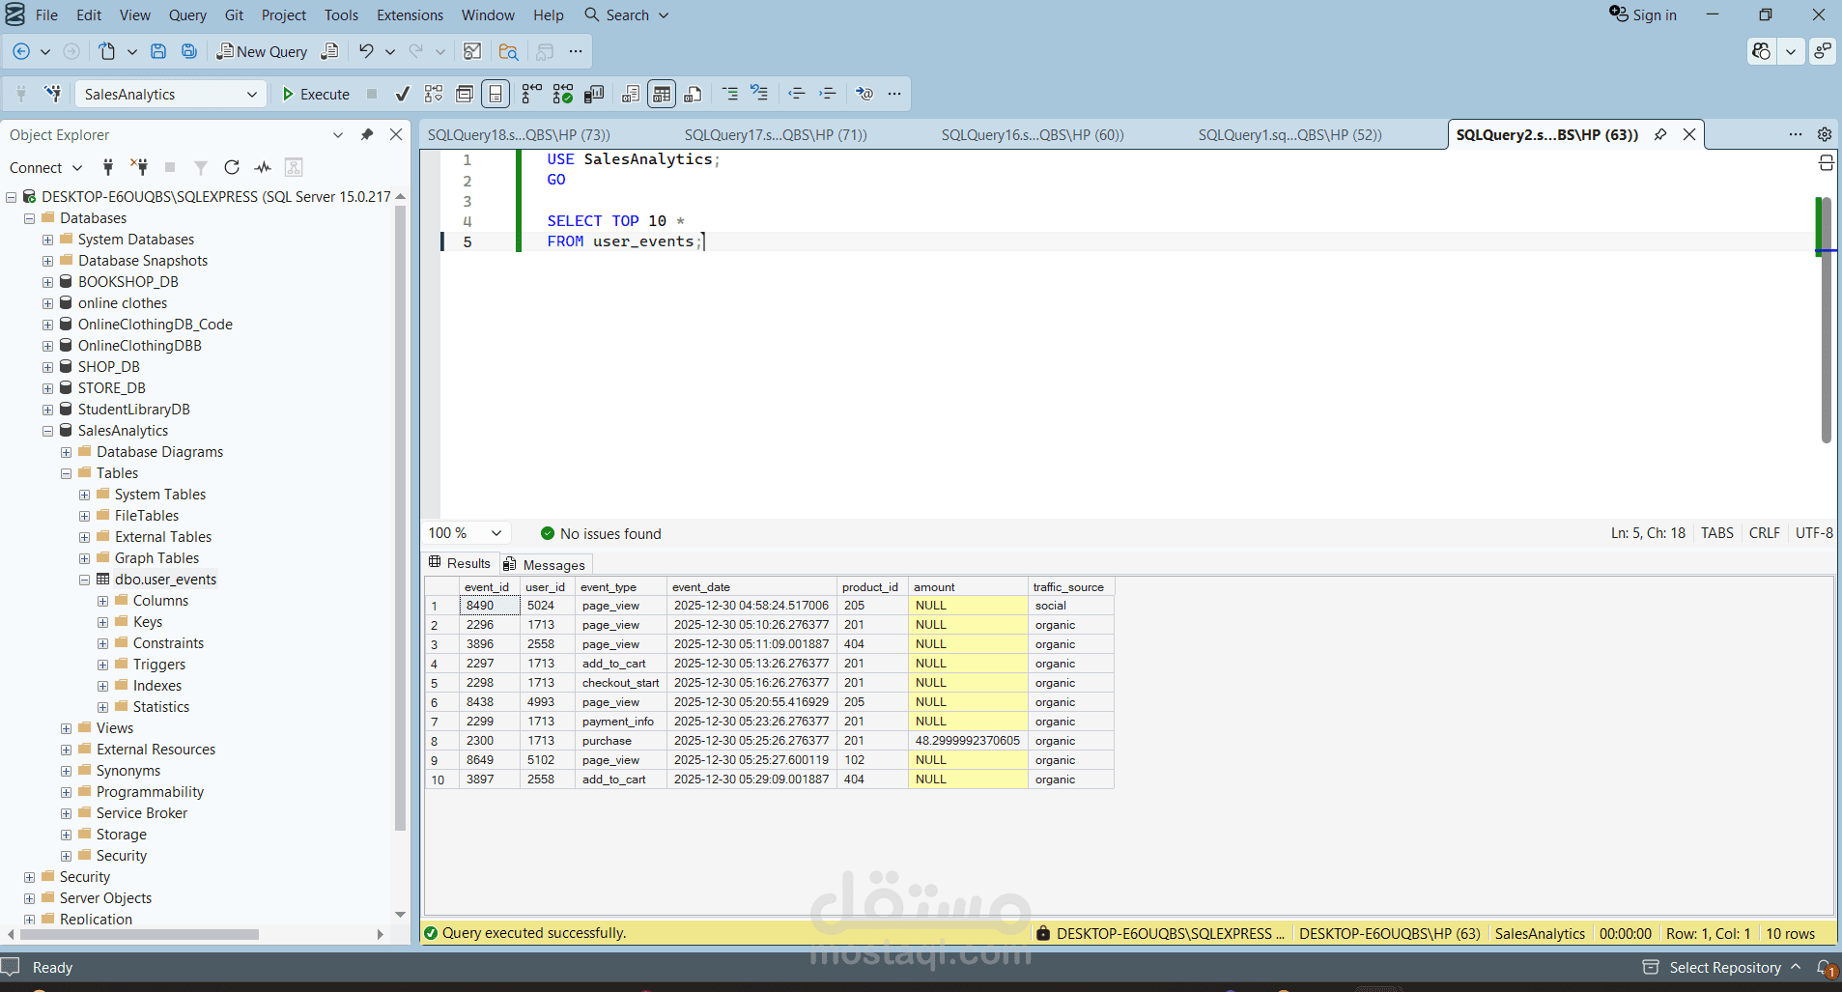Click the Execute button
The height and width of the screenshot is (992, 1842).
tap(316, 94)
